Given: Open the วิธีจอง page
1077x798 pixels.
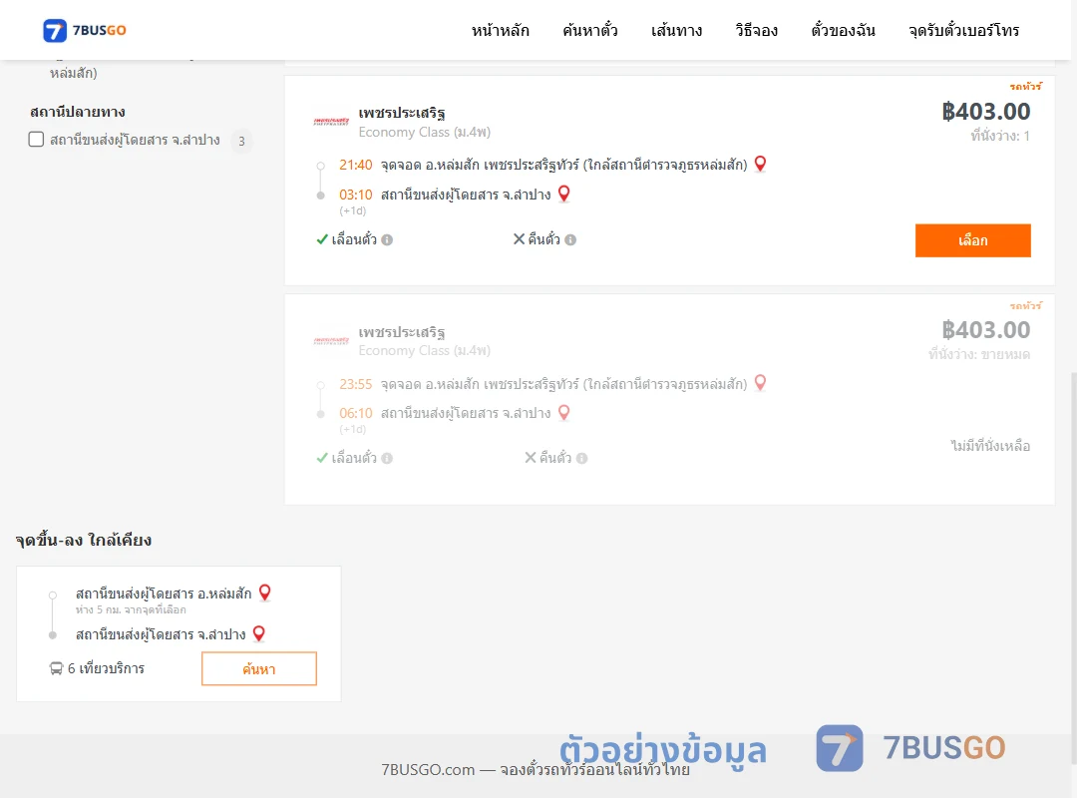Looking at the screenshot, I should pos(756,30).
